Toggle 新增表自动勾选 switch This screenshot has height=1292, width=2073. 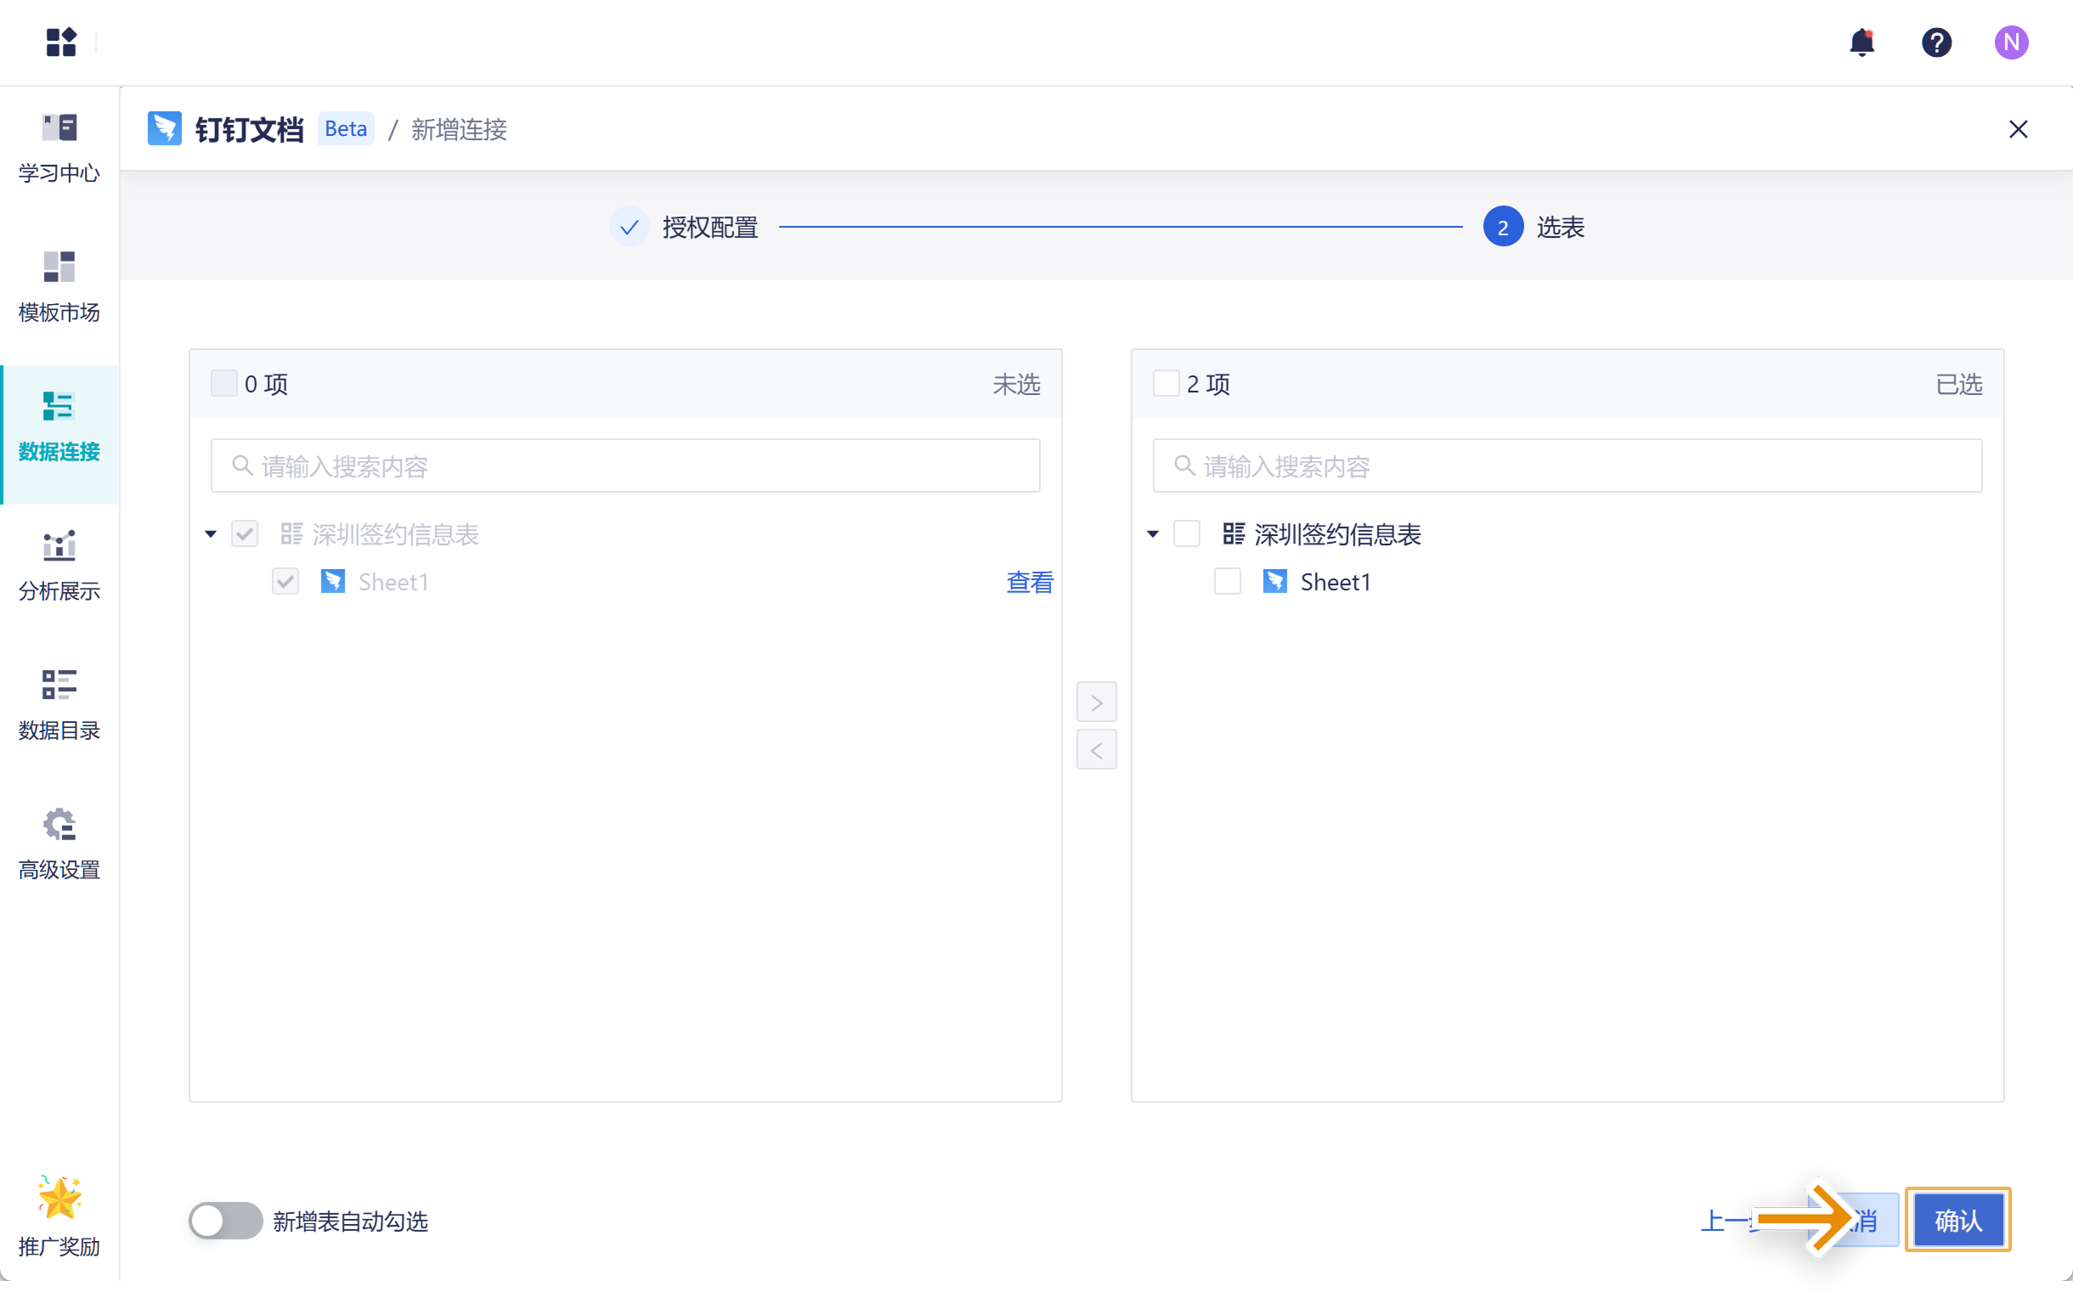click(225, 1220)
